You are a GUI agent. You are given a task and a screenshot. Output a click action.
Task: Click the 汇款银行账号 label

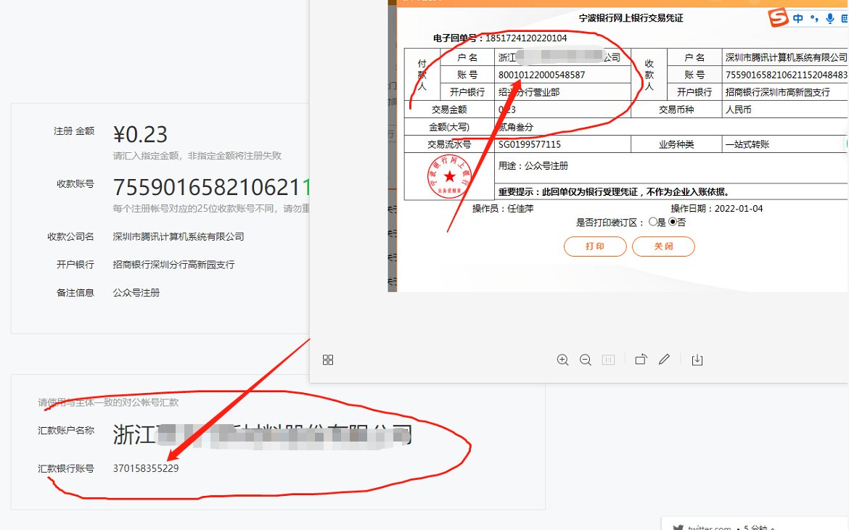[66, 468]
